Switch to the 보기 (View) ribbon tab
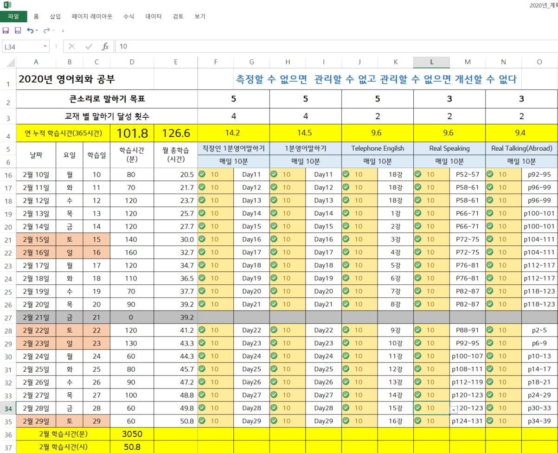Screen dimensions: 558x453 (x=201, y=16)
